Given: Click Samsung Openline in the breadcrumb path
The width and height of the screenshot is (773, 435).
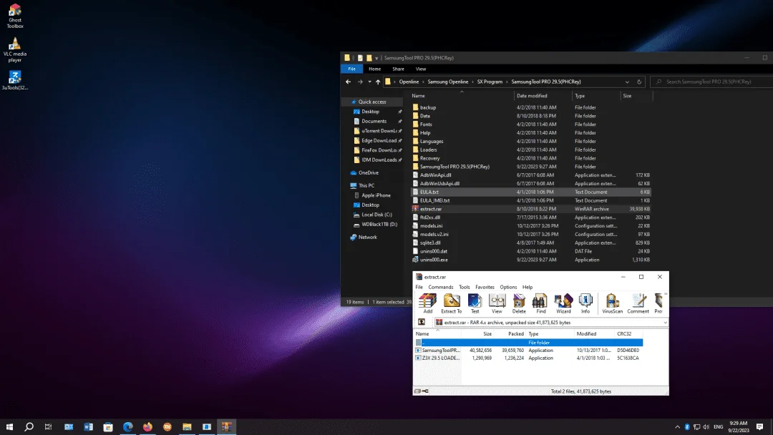Looking at the screenshot, I should tap(447, 82).
